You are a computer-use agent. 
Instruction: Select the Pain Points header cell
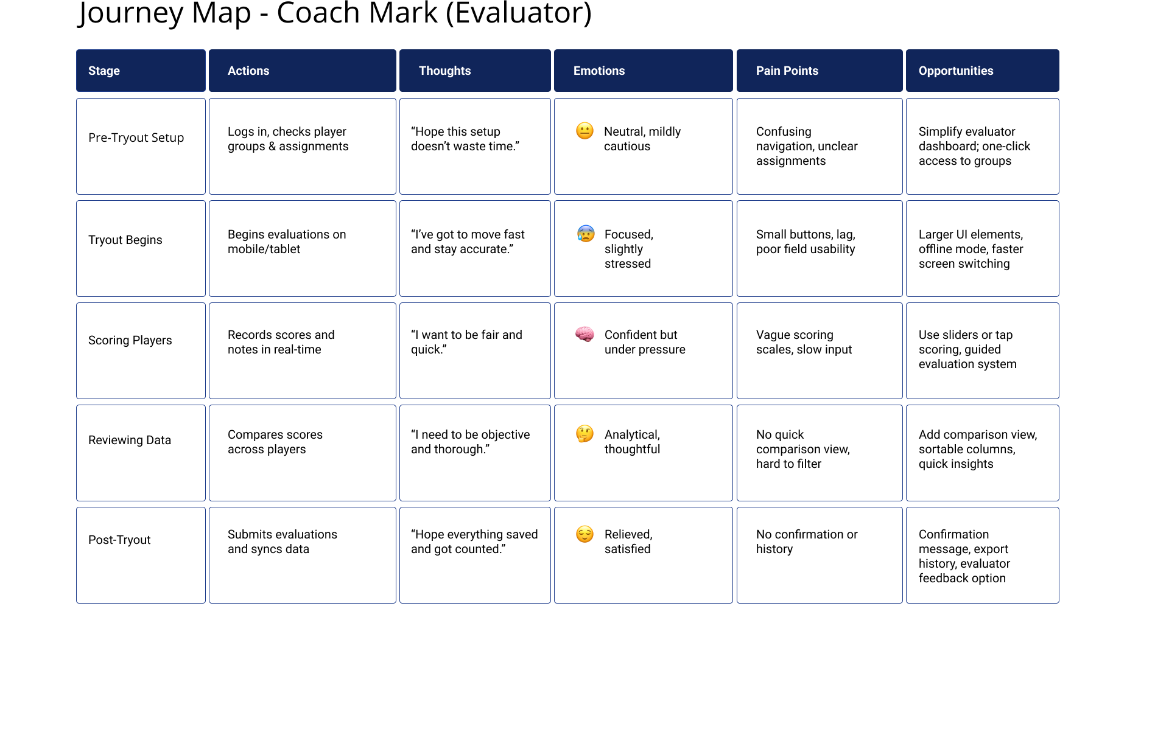(820, 71)
